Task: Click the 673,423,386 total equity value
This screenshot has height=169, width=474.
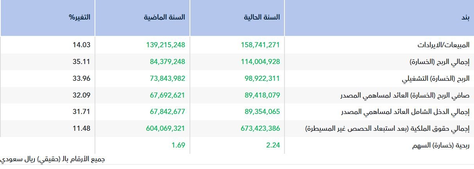Action: 261,128
